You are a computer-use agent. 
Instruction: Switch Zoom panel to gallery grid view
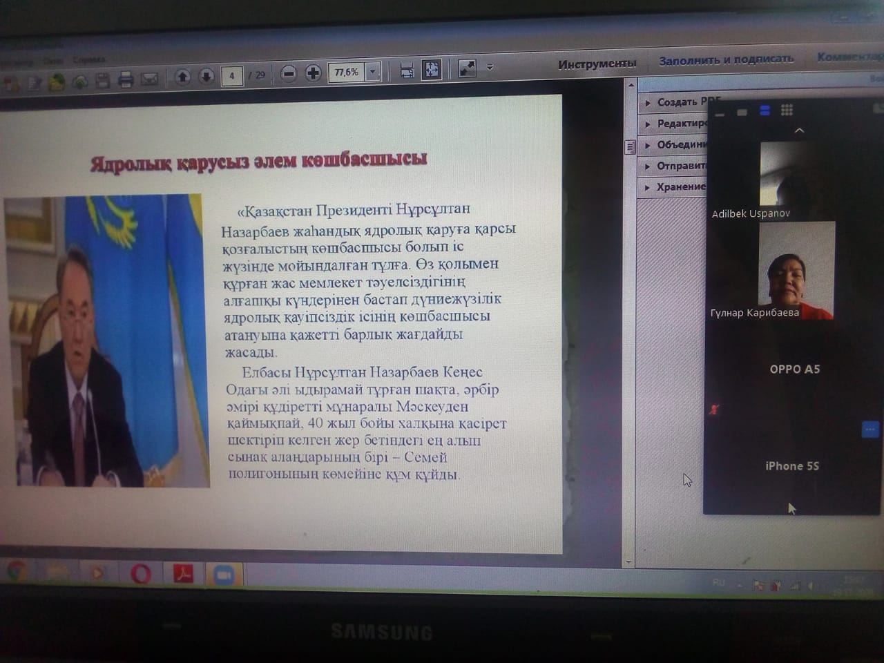pos(787,110)
